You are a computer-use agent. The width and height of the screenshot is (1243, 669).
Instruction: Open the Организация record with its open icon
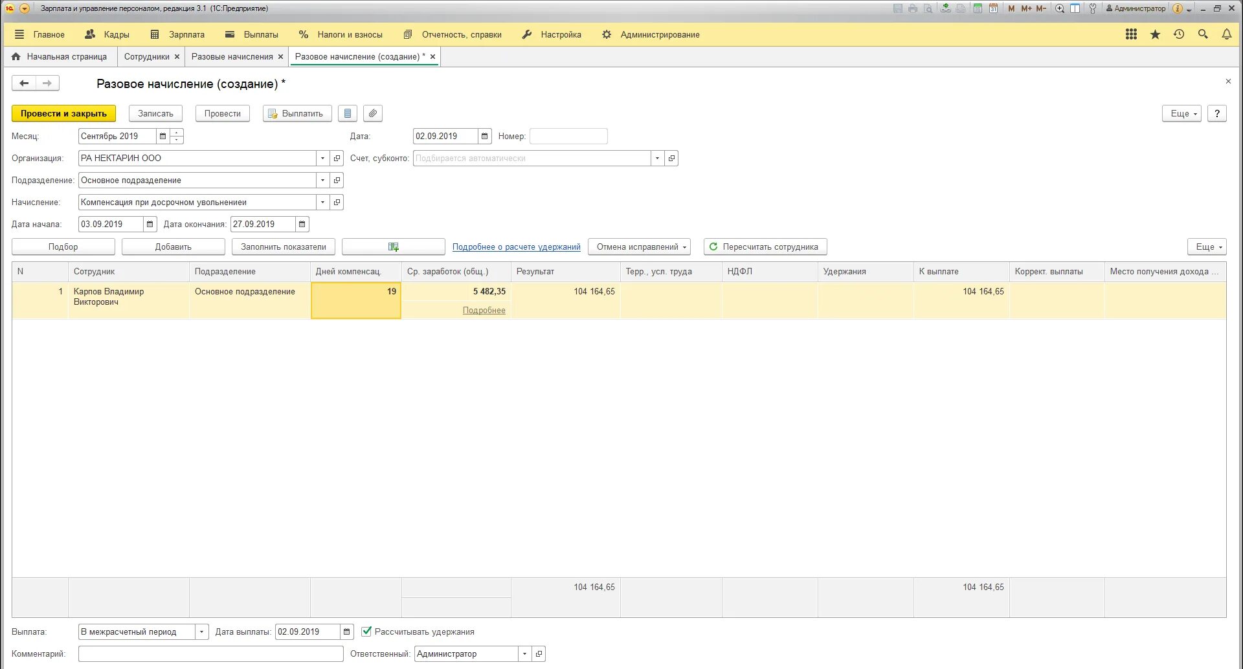pos(337,158)
